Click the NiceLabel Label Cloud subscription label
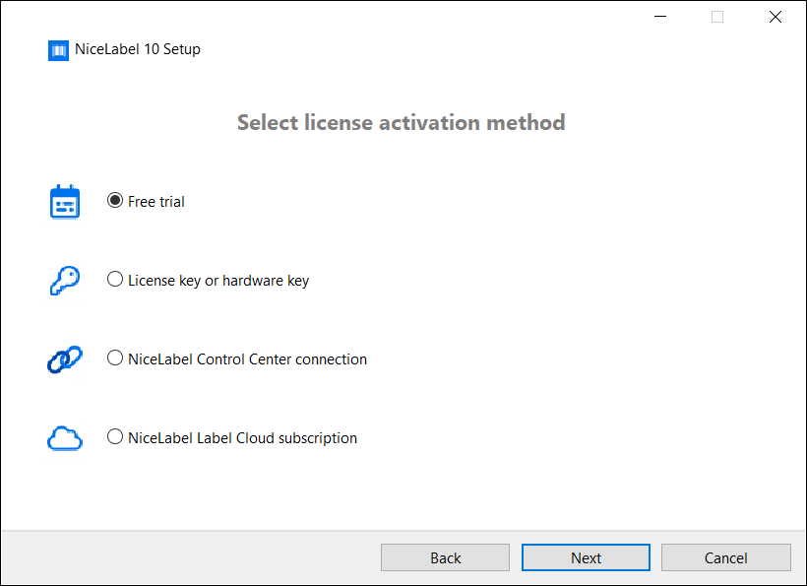Image resolution: width=807 pixels, height=586 pixels. (x=242, y=437)
